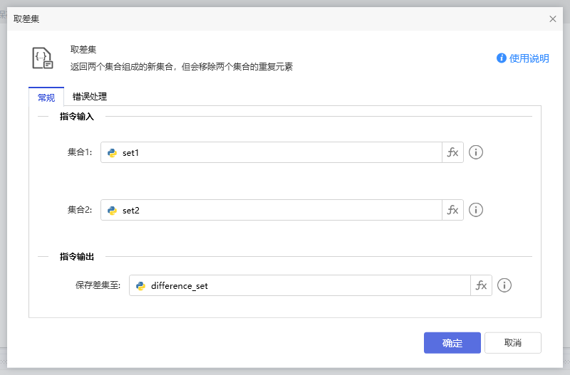
Task: Show the info tooltip icon for 集合1
Action: [x=476, y=152]
